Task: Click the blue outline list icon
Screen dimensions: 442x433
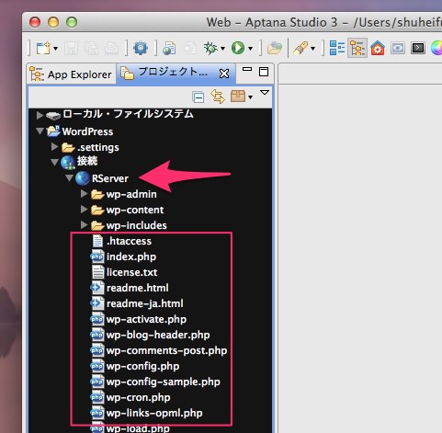Action: pyautogui.click(x=337, y=48)
